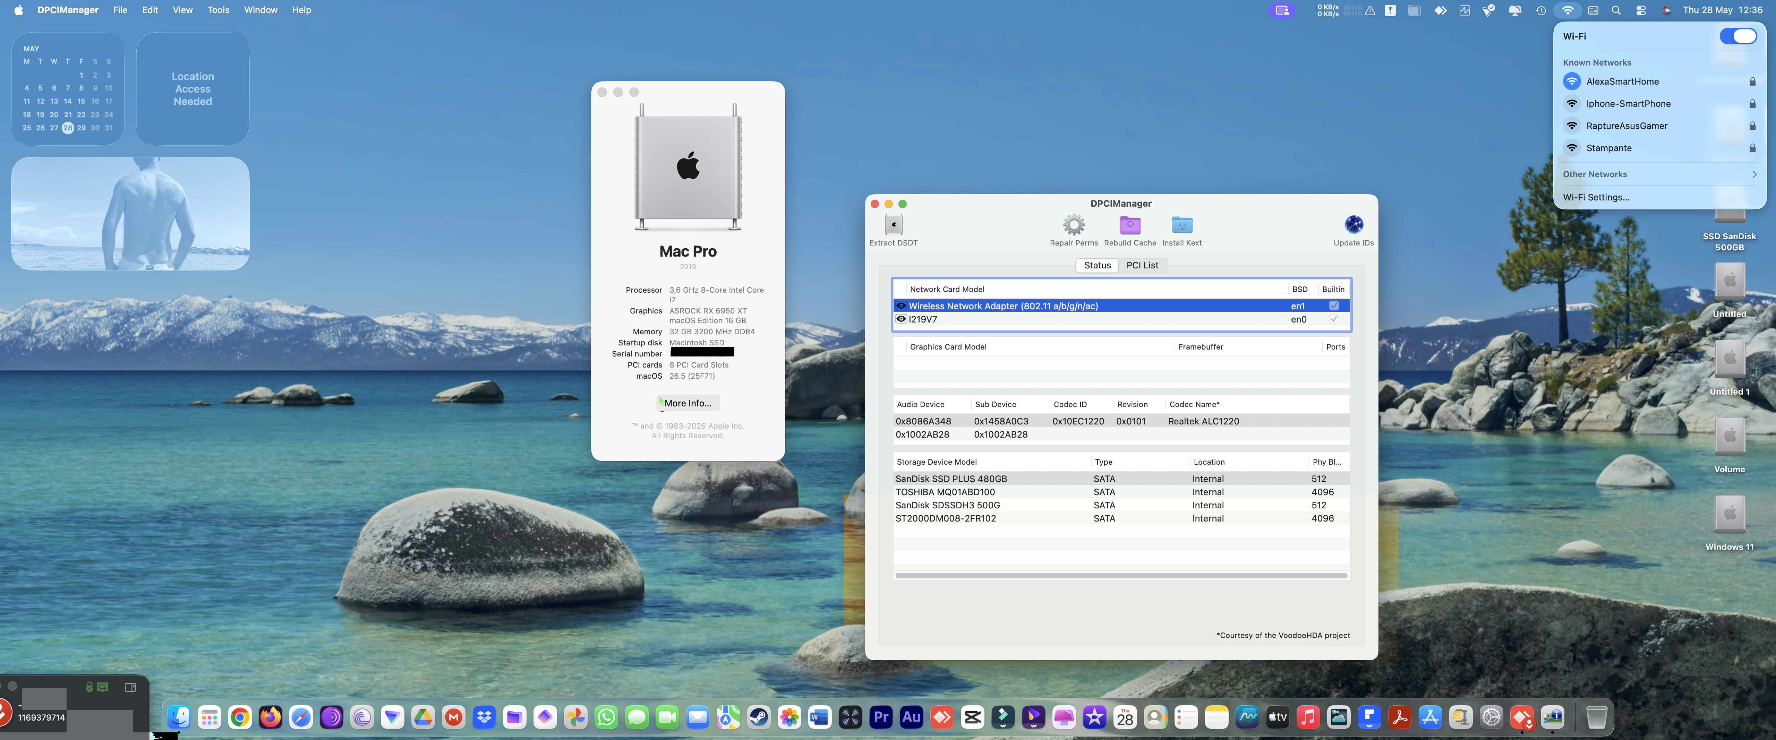Launch Dropbox from the Dock
Screen dimensions: 1776x740
484,717
